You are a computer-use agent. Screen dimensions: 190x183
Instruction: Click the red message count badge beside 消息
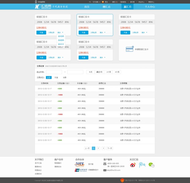coord(116,2)
